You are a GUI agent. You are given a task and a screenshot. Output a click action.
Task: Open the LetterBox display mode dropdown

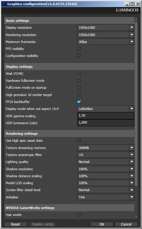(106, 109)
